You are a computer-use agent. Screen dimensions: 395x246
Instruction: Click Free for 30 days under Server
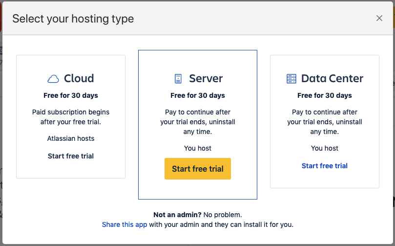[x=198, y=95]
